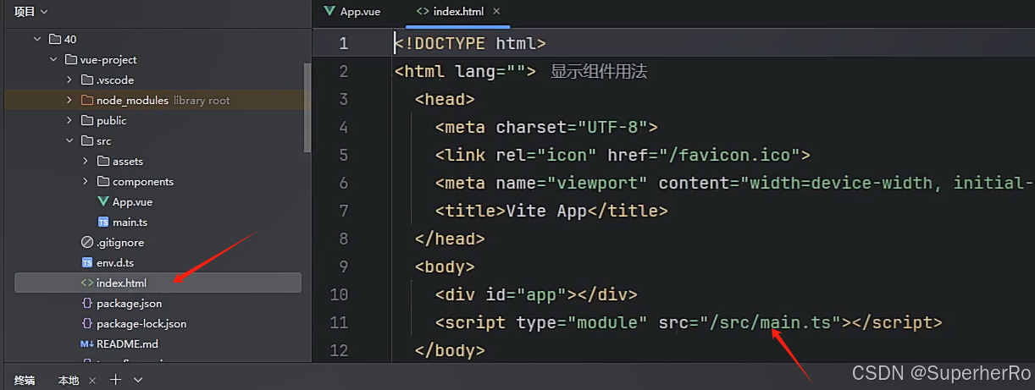The image size is (1035, 390).
Task: Select App.vue in the project tree
Action: 132,201
